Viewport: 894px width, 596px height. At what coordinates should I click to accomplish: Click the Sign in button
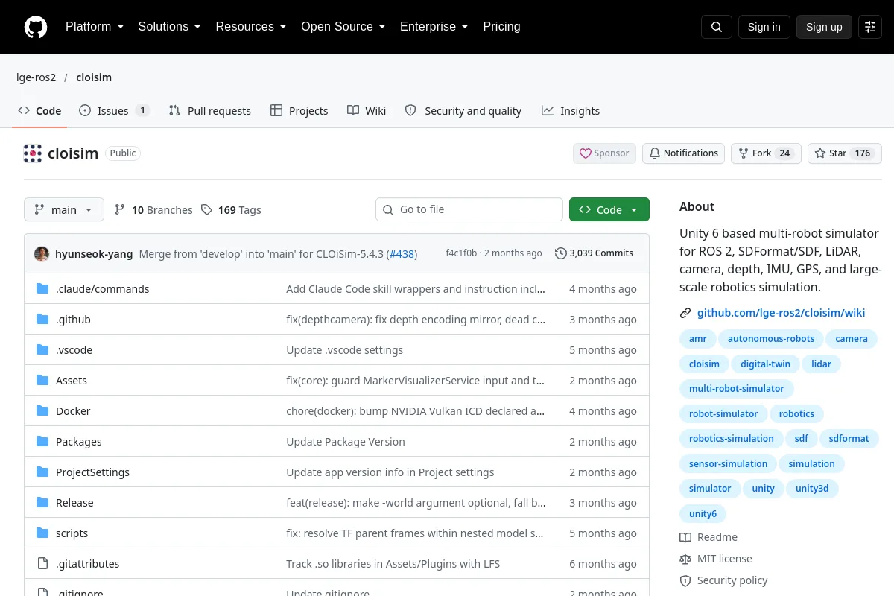tap(764, 27)
